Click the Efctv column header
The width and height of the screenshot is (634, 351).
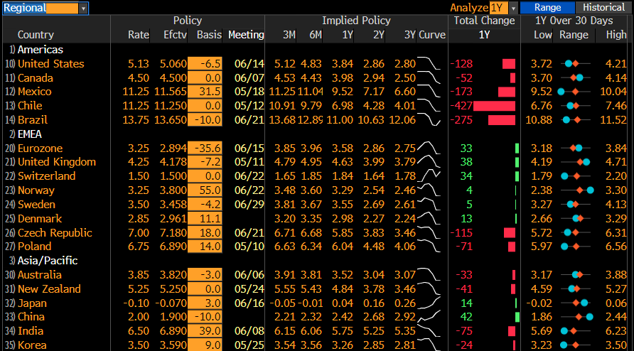coord(175,35)
